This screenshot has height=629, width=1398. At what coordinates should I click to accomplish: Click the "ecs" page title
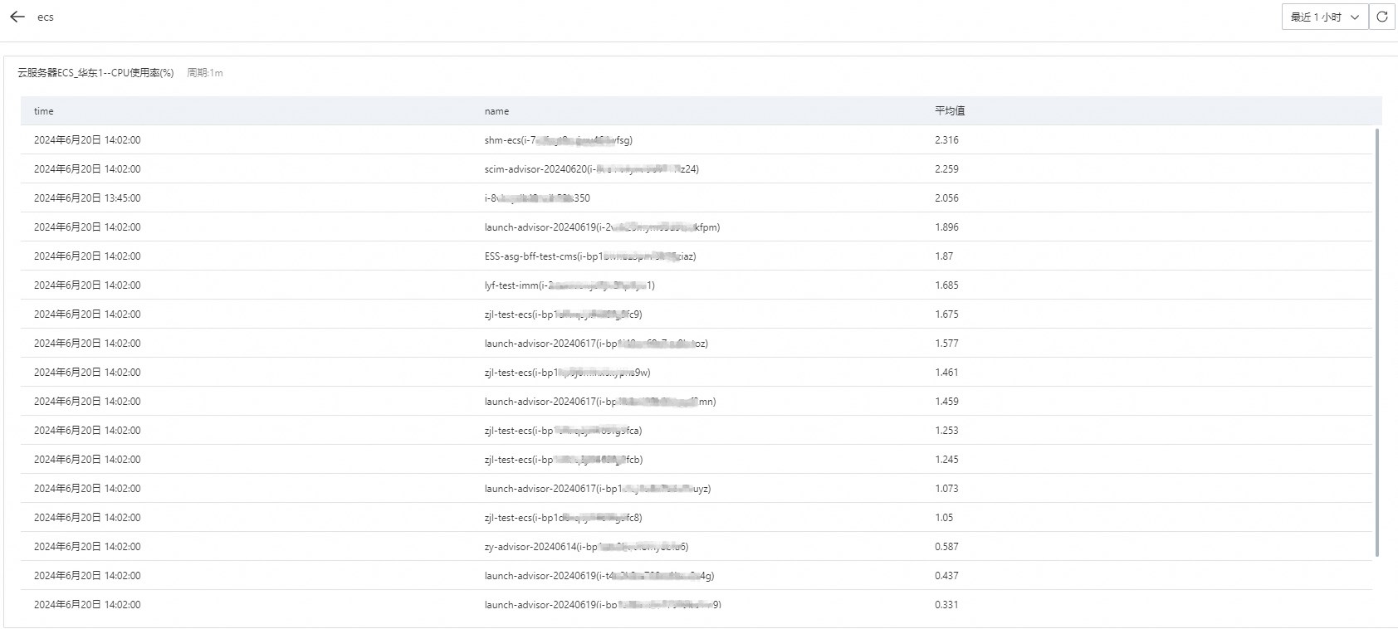click(46, 17)
